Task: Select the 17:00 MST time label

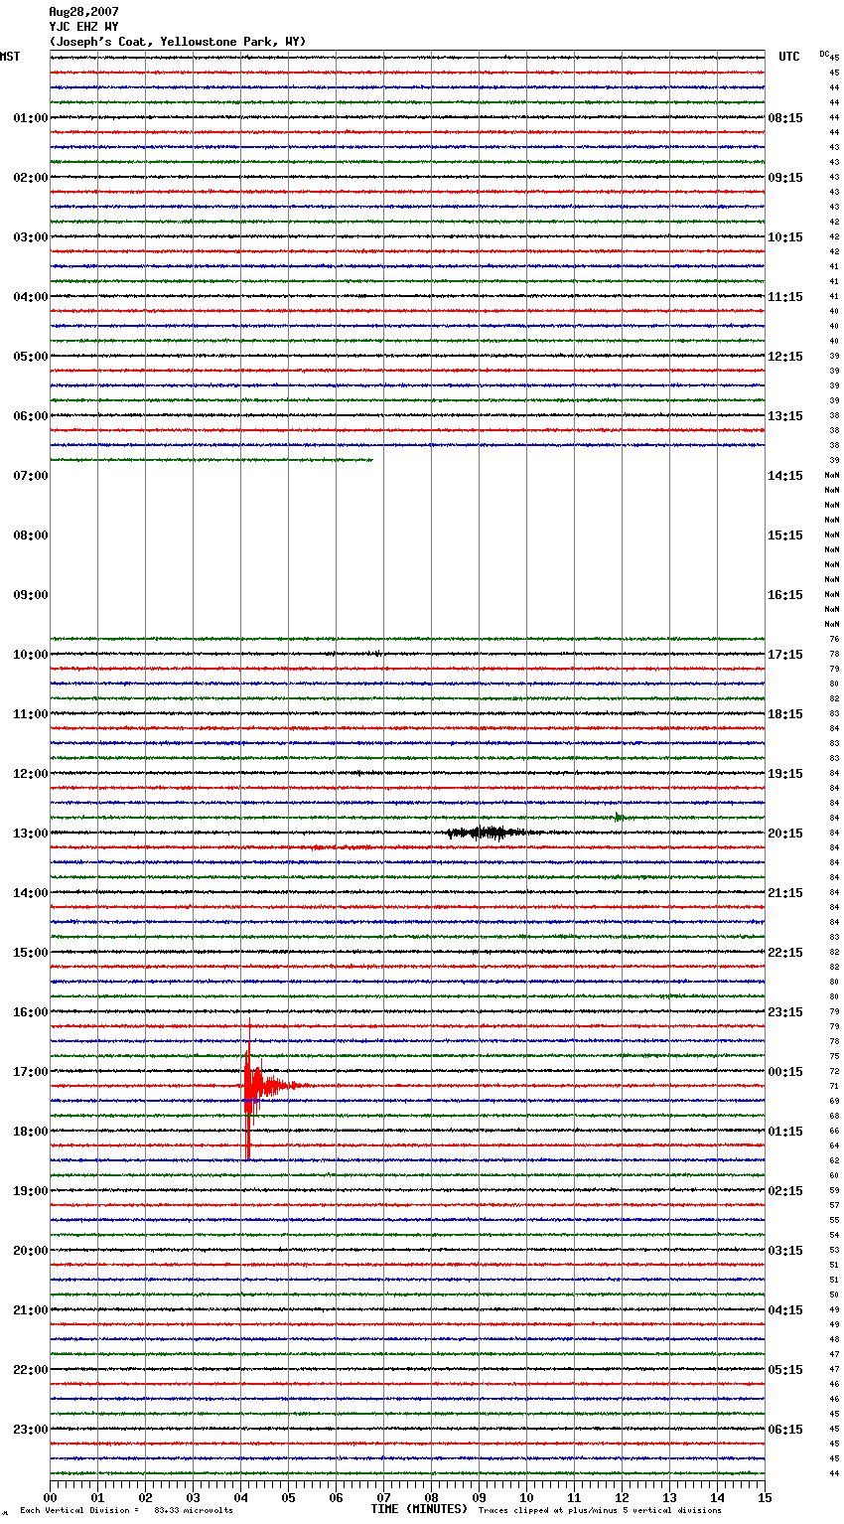Action: click(x=30, y=1072)
